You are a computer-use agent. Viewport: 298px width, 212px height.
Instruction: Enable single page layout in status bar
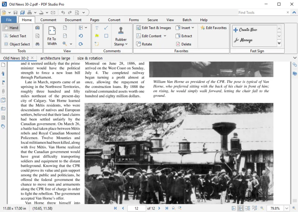coord(233,208)
